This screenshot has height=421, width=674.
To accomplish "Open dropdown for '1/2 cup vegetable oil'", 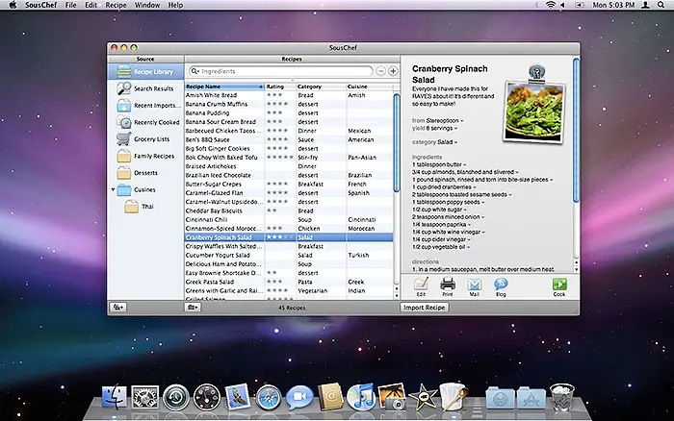I will 468,247.
